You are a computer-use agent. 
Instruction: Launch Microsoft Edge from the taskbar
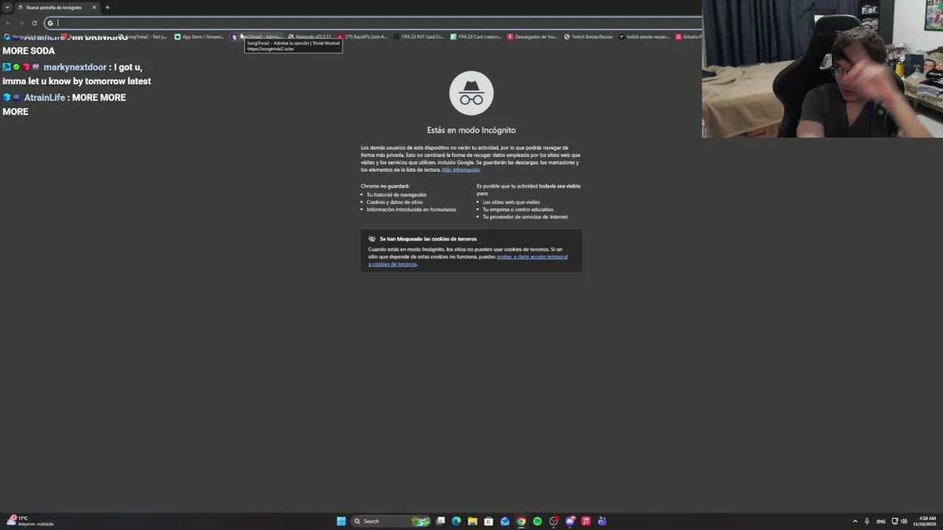pos(457,521)
